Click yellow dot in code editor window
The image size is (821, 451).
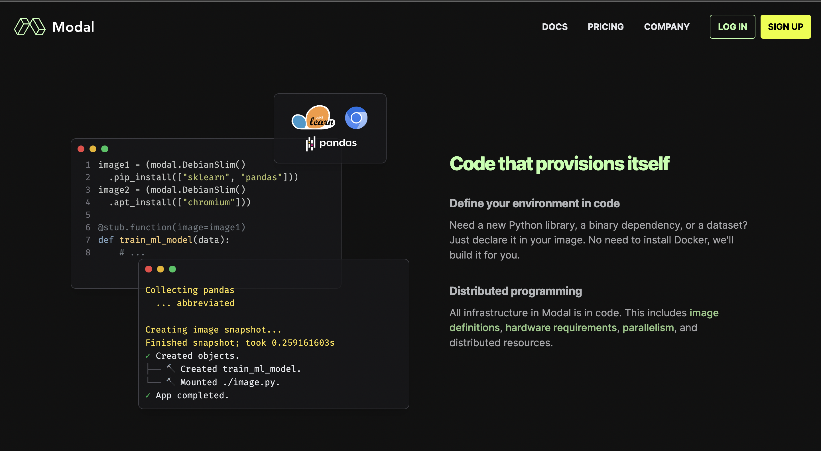93,149
